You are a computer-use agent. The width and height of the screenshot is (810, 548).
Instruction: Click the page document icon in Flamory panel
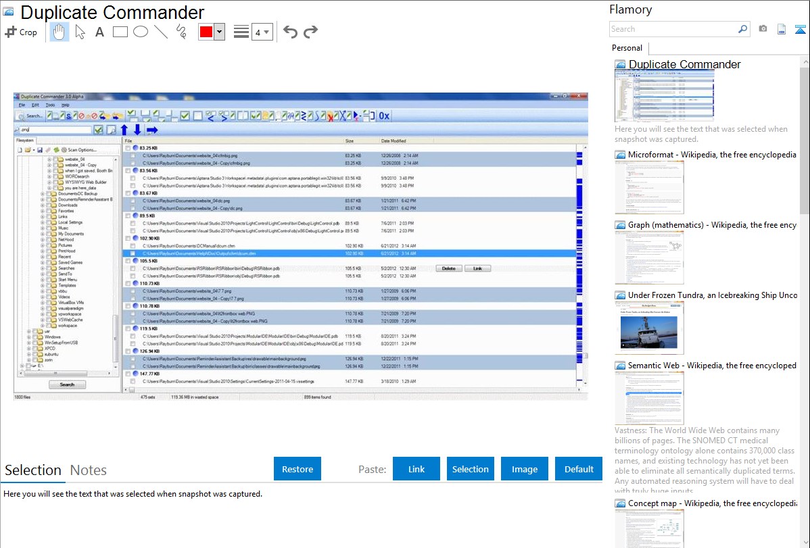782,29
